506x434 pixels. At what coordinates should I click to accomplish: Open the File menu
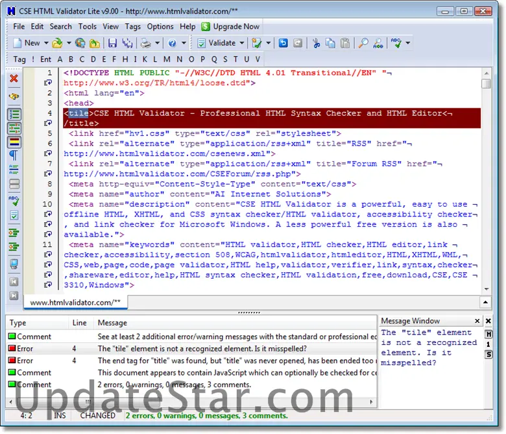click(x=19, y=27)
